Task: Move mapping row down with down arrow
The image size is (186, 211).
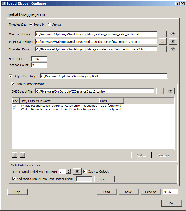Action: pos(22,155)
